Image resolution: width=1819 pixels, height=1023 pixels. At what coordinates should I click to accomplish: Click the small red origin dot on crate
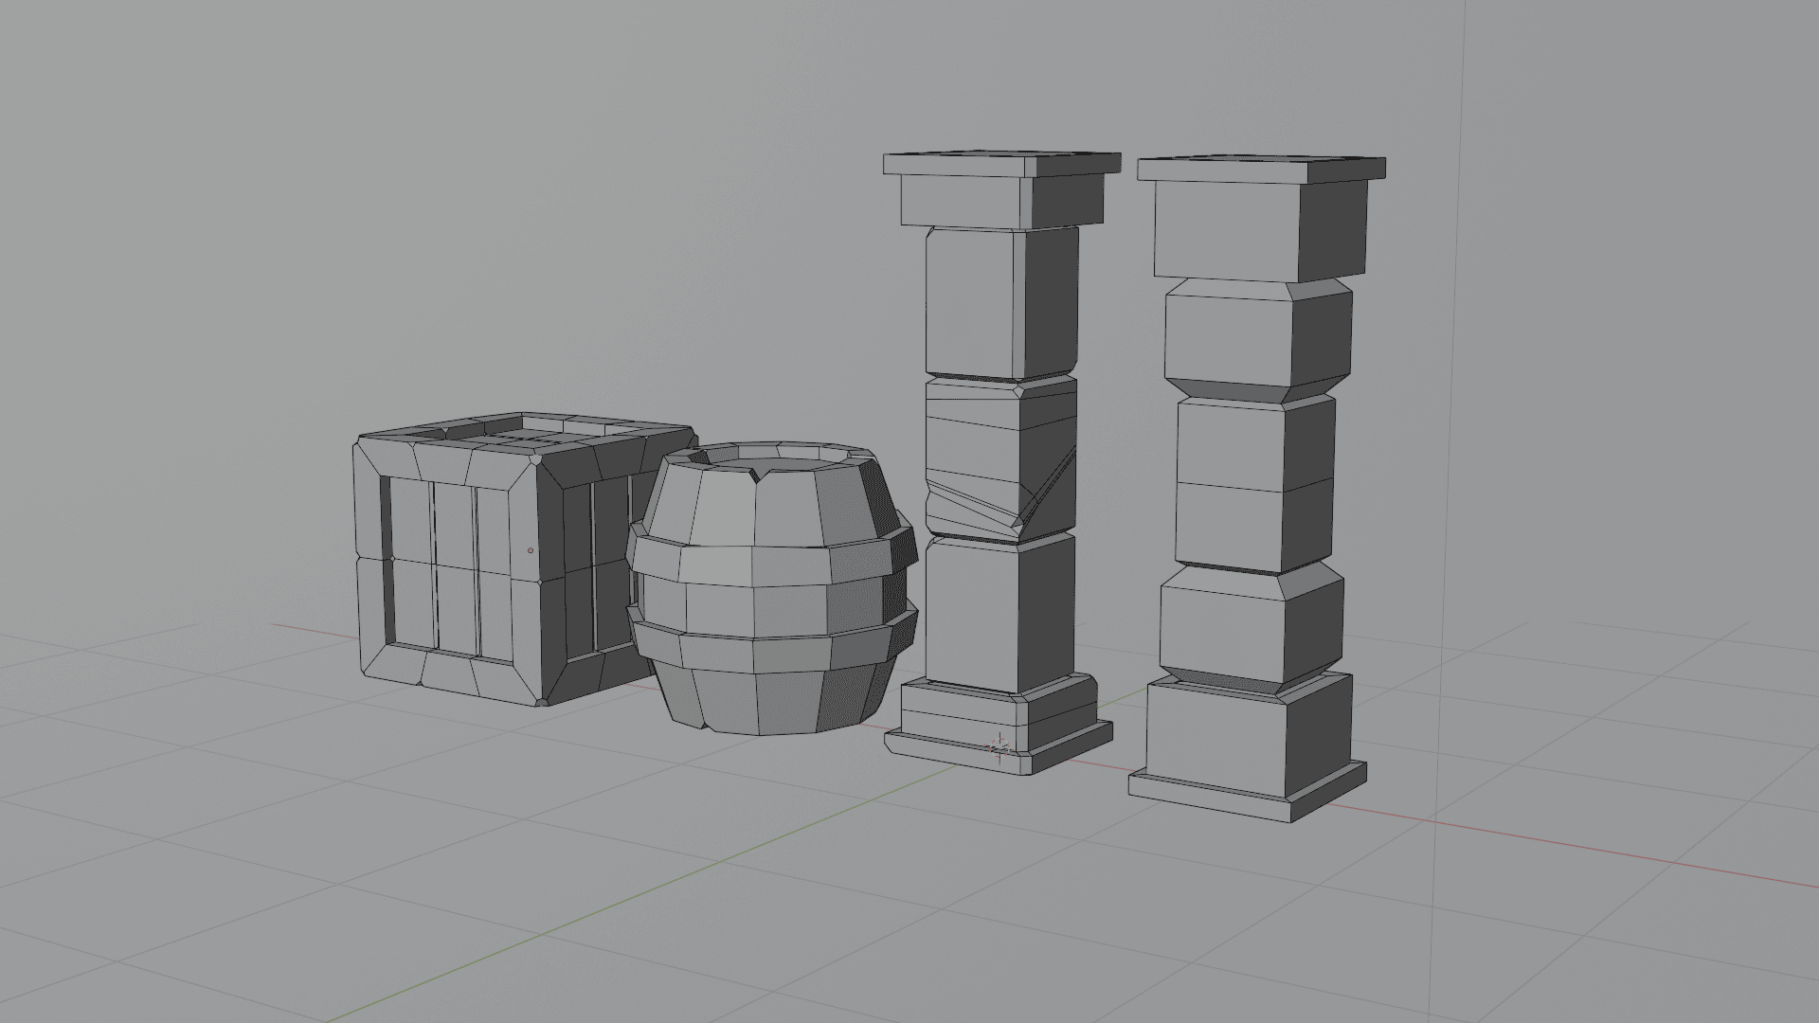(531, 550)
